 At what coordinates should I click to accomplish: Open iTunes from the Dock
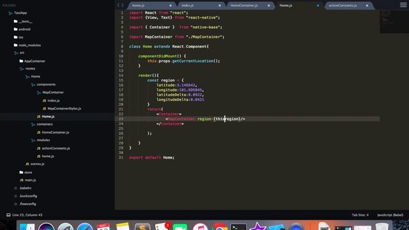[x=200, y=227]
